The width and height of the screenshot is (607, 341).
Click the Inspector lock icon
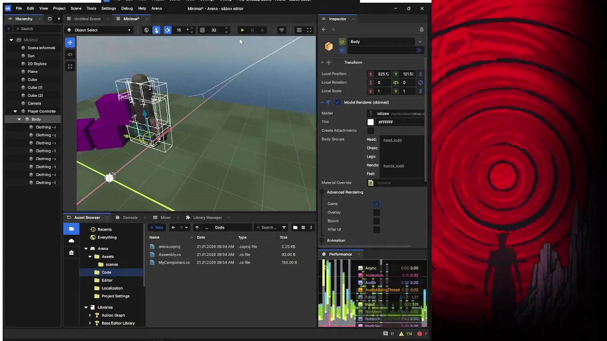(421, 29)
